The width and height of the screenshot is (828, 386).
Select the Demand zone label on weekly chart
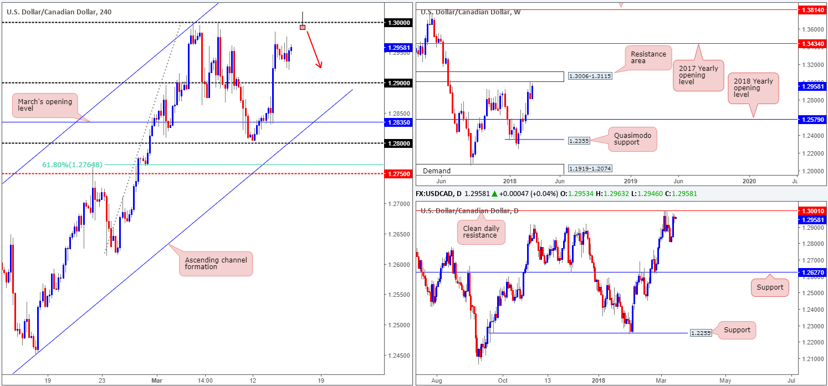(437, 171)
